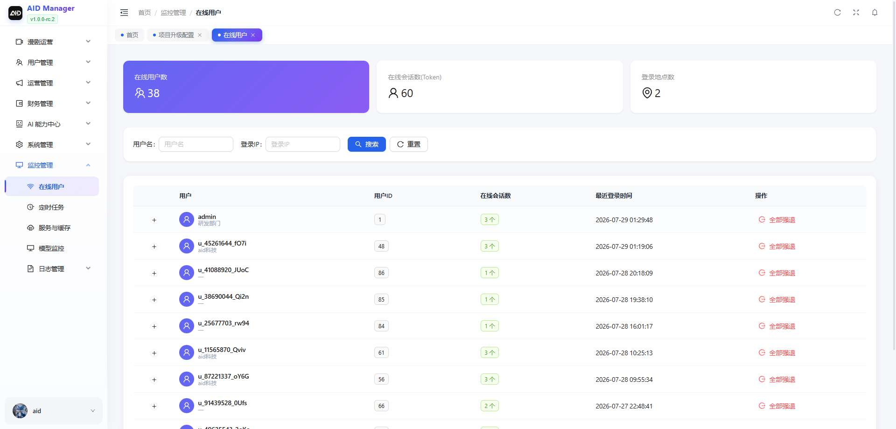Expand the row for u_41088920_JUoC
896x429 pixels.
click(x=154, y=273)
